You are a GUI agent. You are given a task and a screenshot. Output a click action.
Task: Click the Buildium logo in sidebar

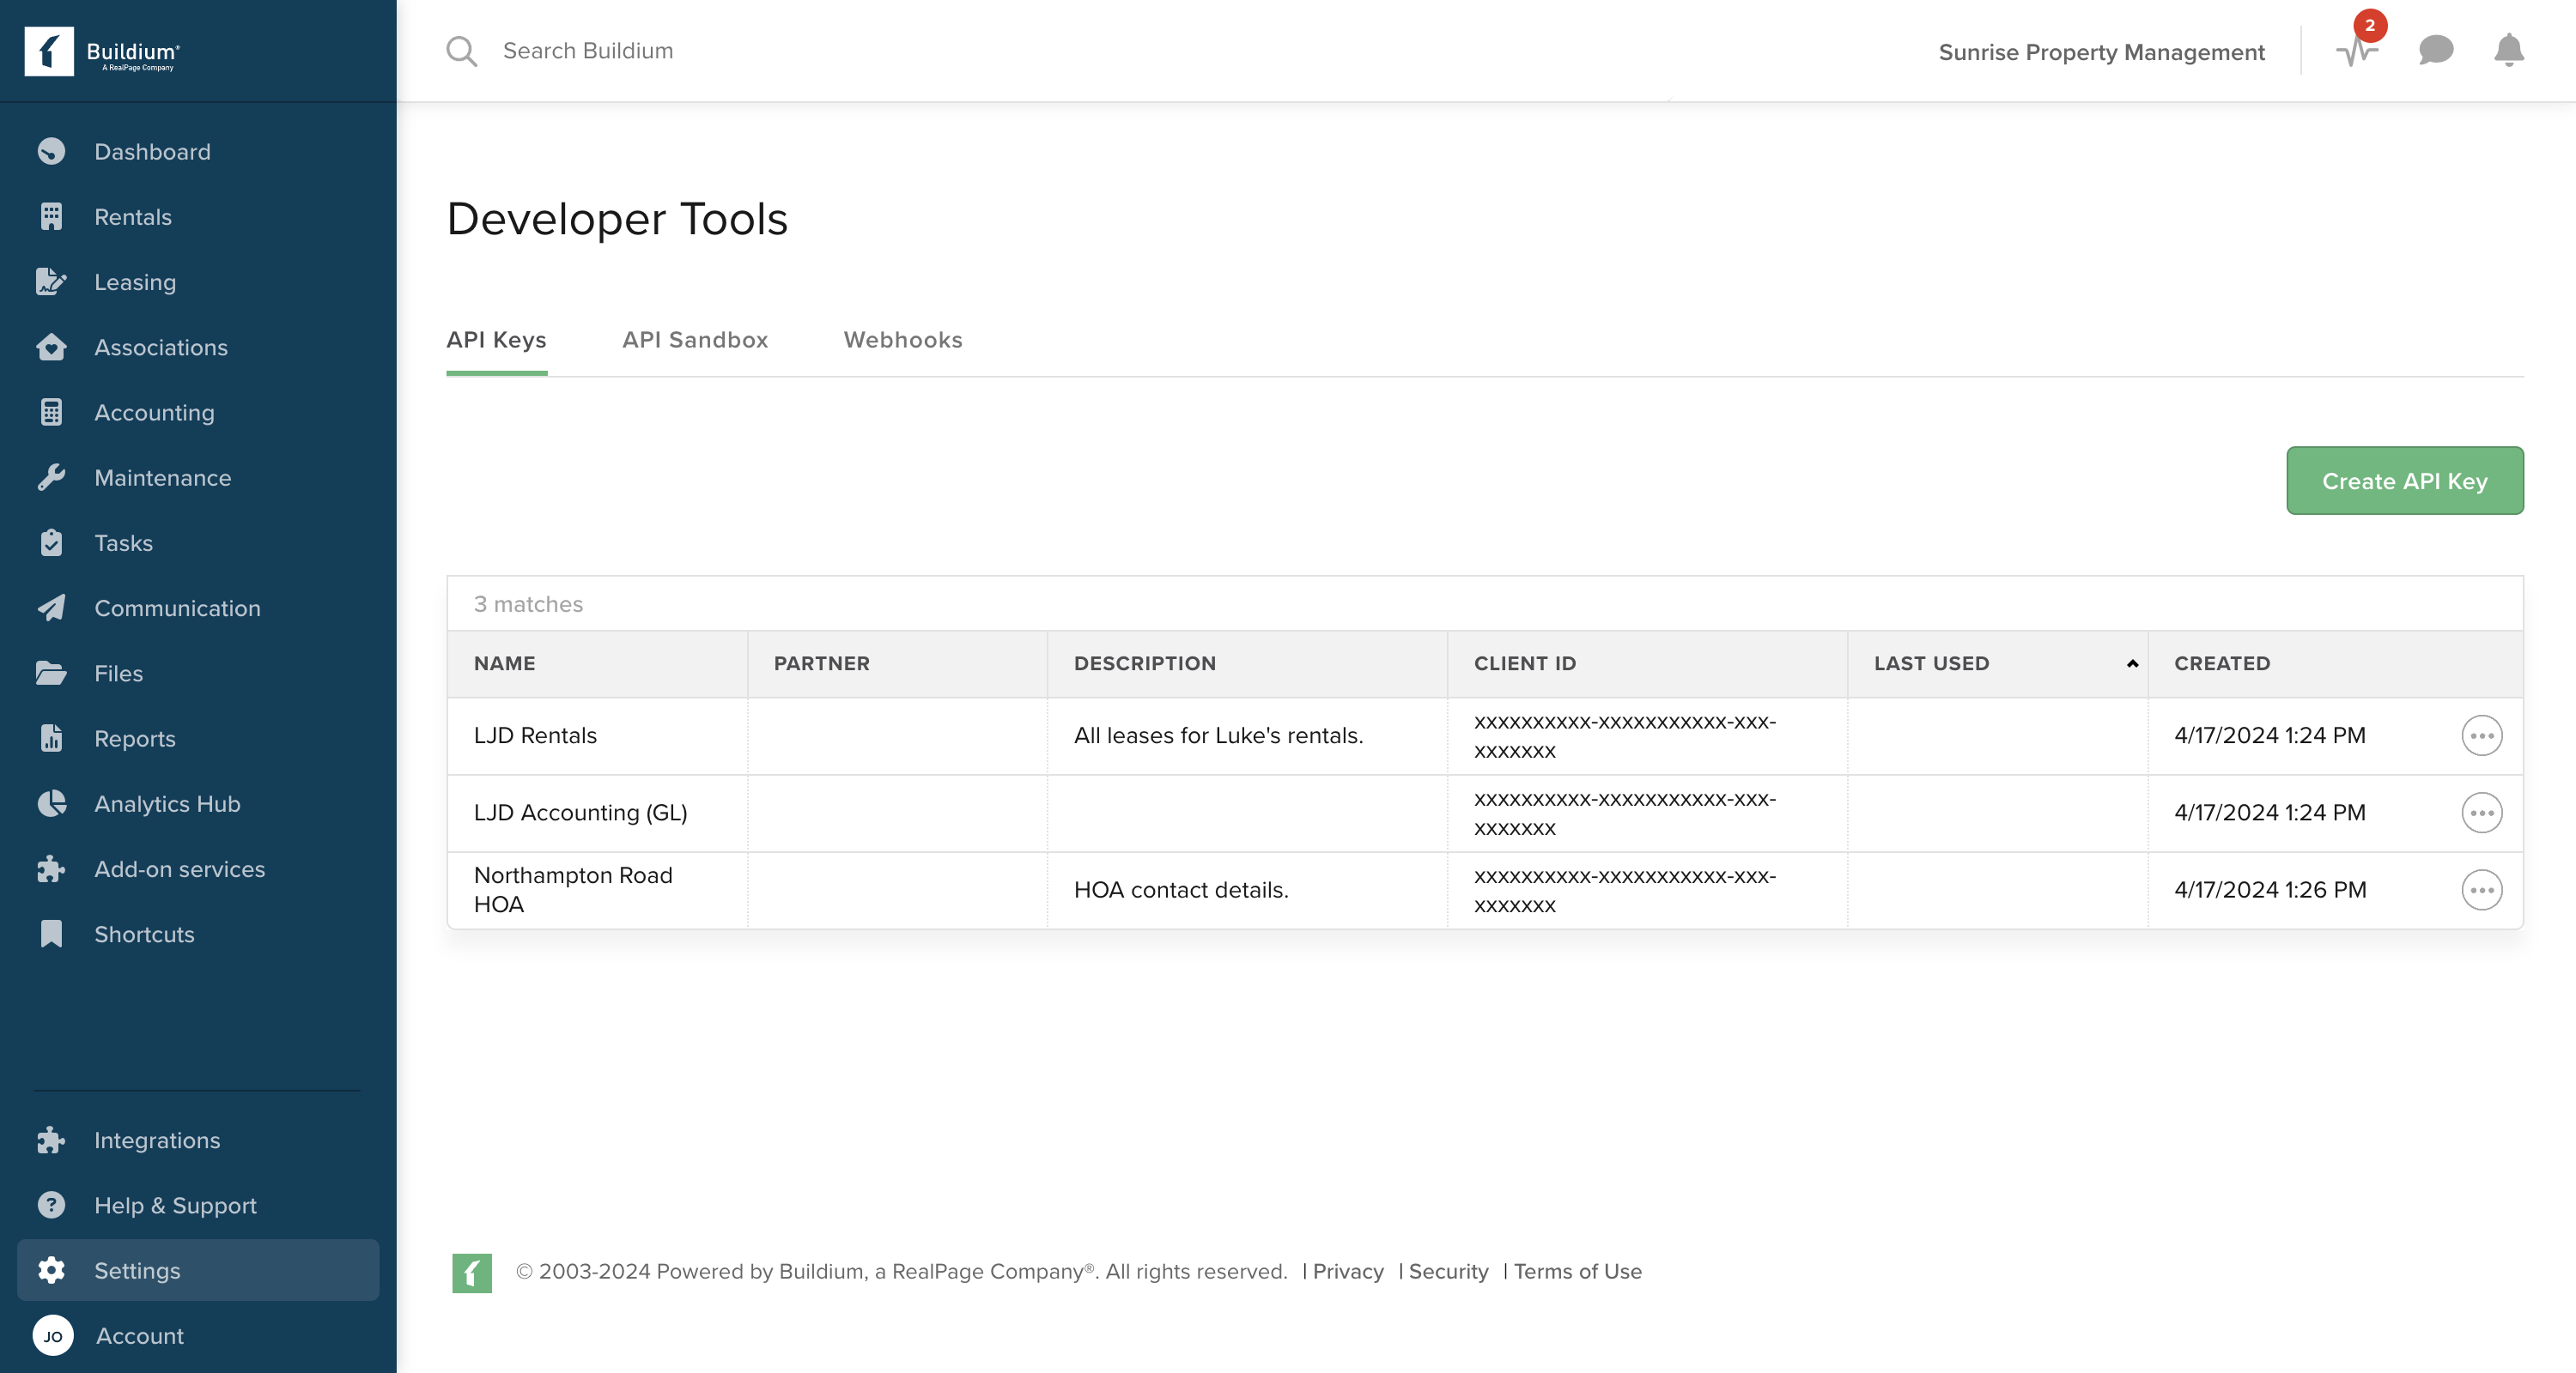click(x=102, y=51)
